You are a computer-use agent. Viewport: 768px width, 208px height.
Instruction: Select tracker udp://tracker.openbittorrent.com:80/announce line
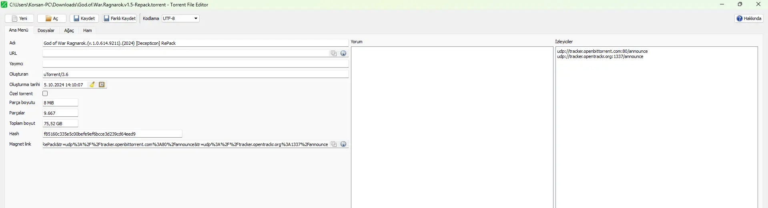[602, 51]
